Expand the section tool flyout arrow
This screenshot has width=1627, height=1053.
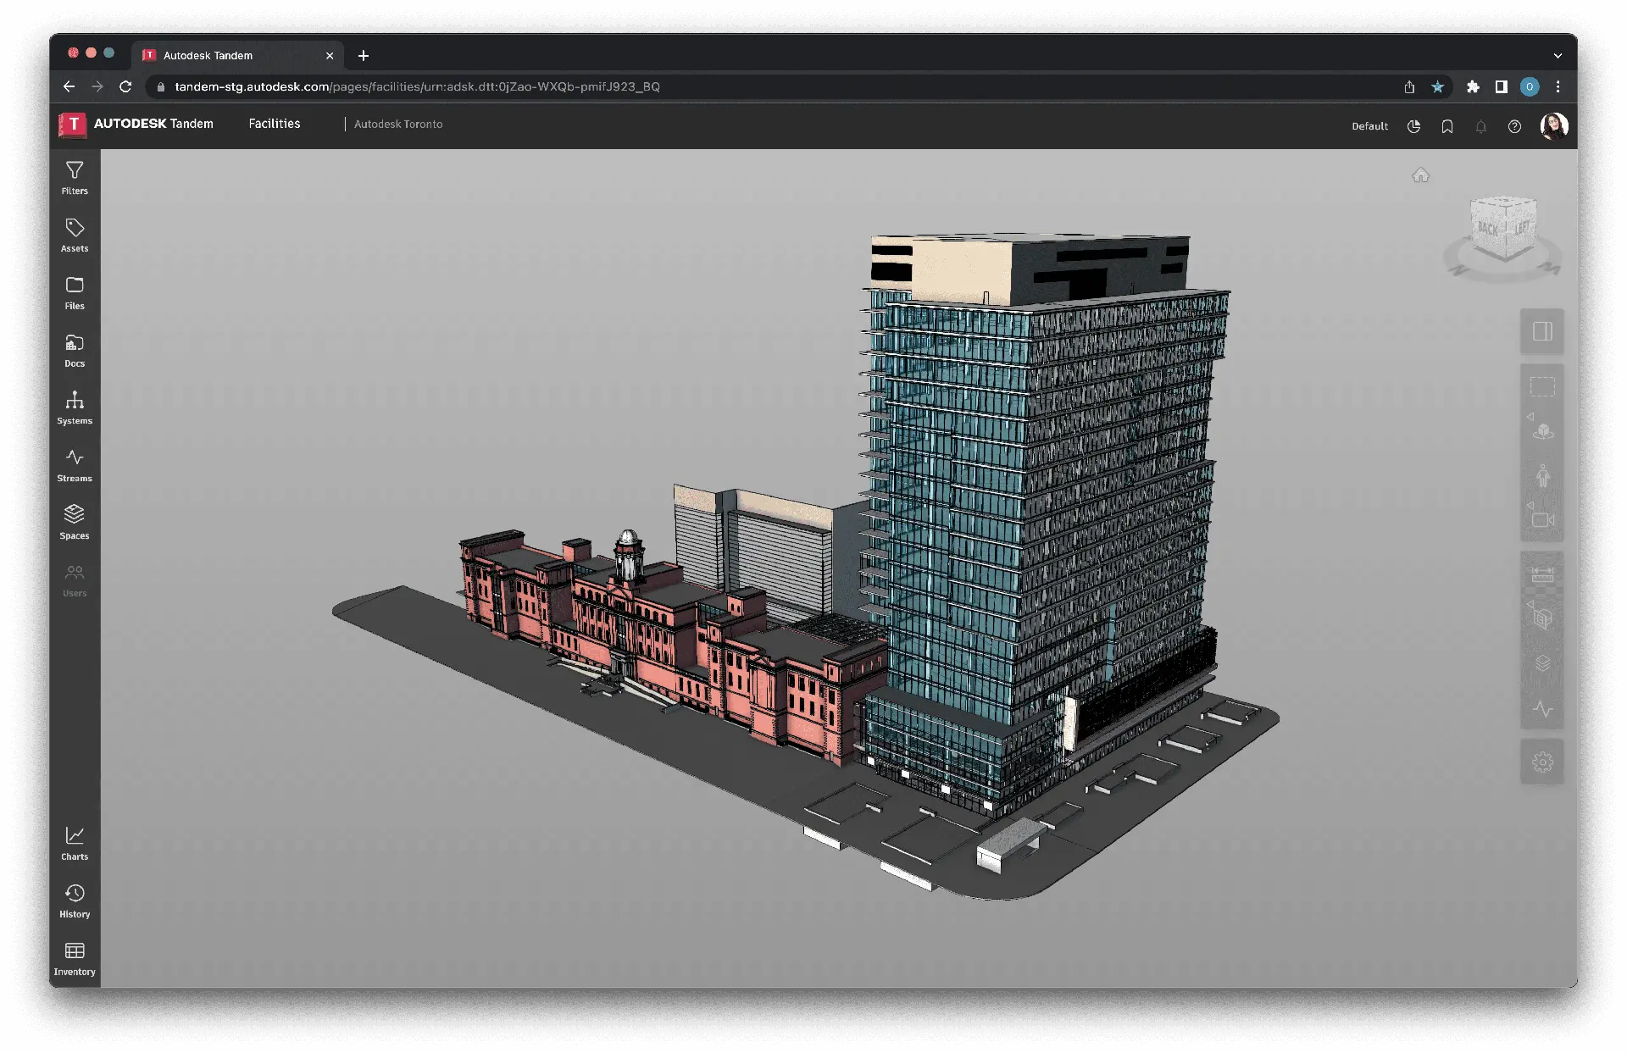1530,603
